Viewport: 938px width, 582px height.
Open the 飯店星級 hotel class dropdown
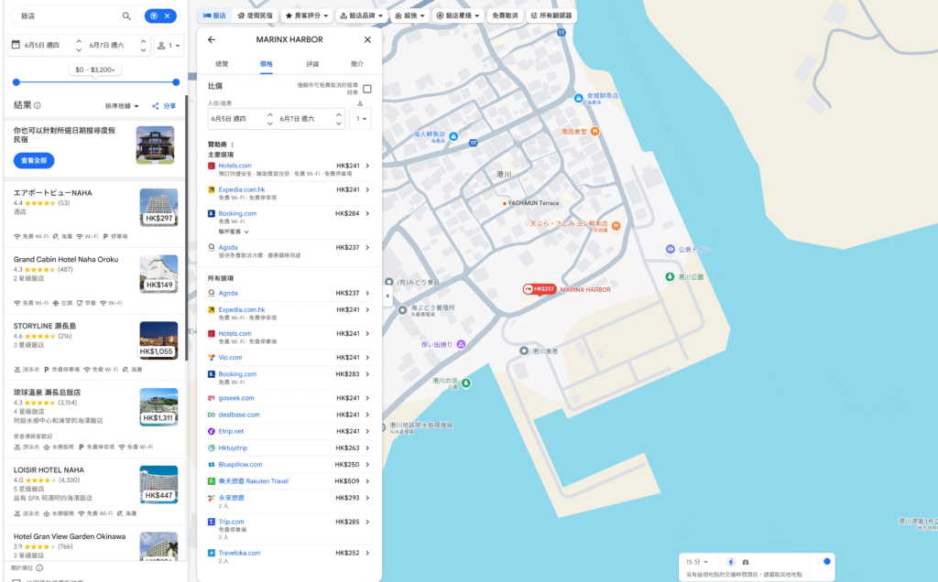458,16
